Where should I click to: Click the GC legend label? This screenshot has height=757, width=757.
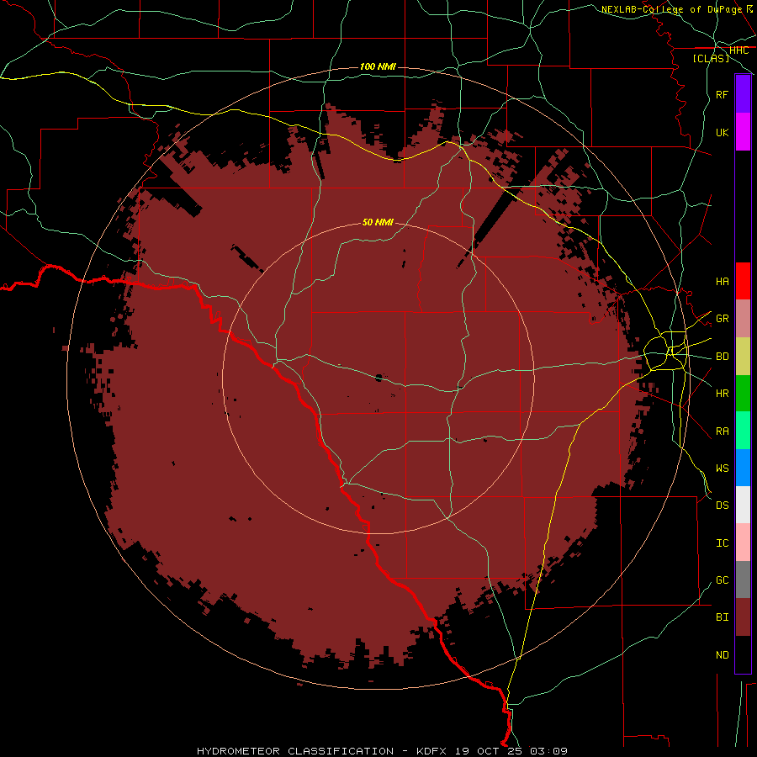[x=723, y=580]
